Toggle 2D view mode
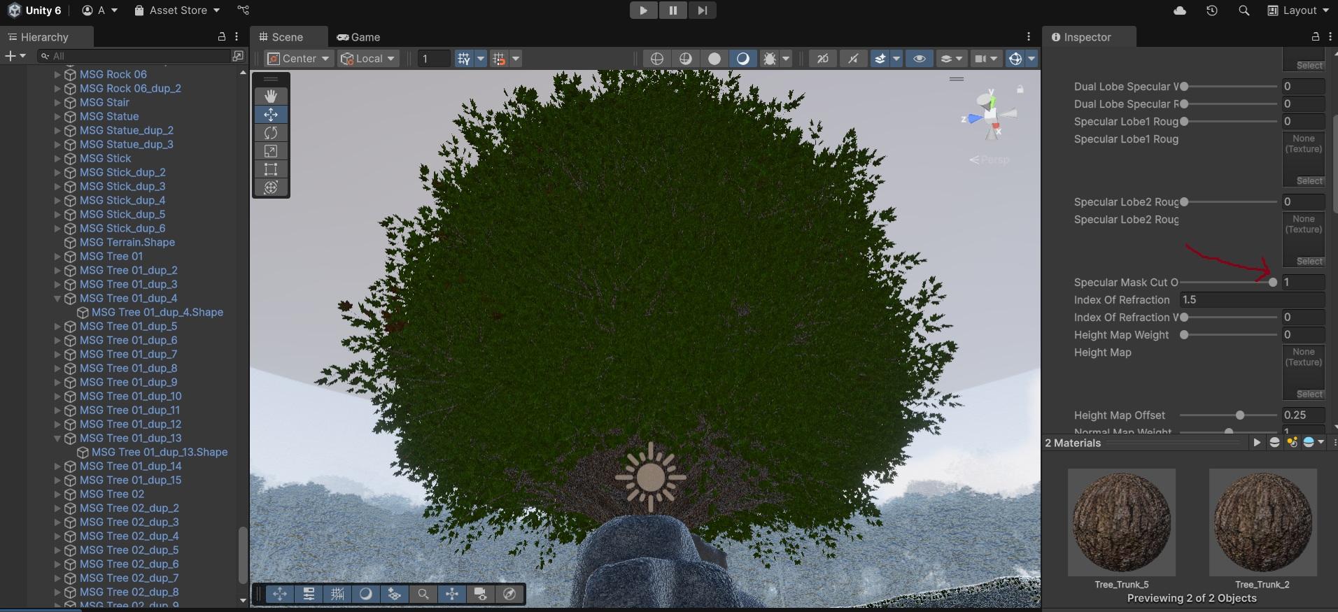Viewport: 1338px width, 612px height. coord(823,59)
